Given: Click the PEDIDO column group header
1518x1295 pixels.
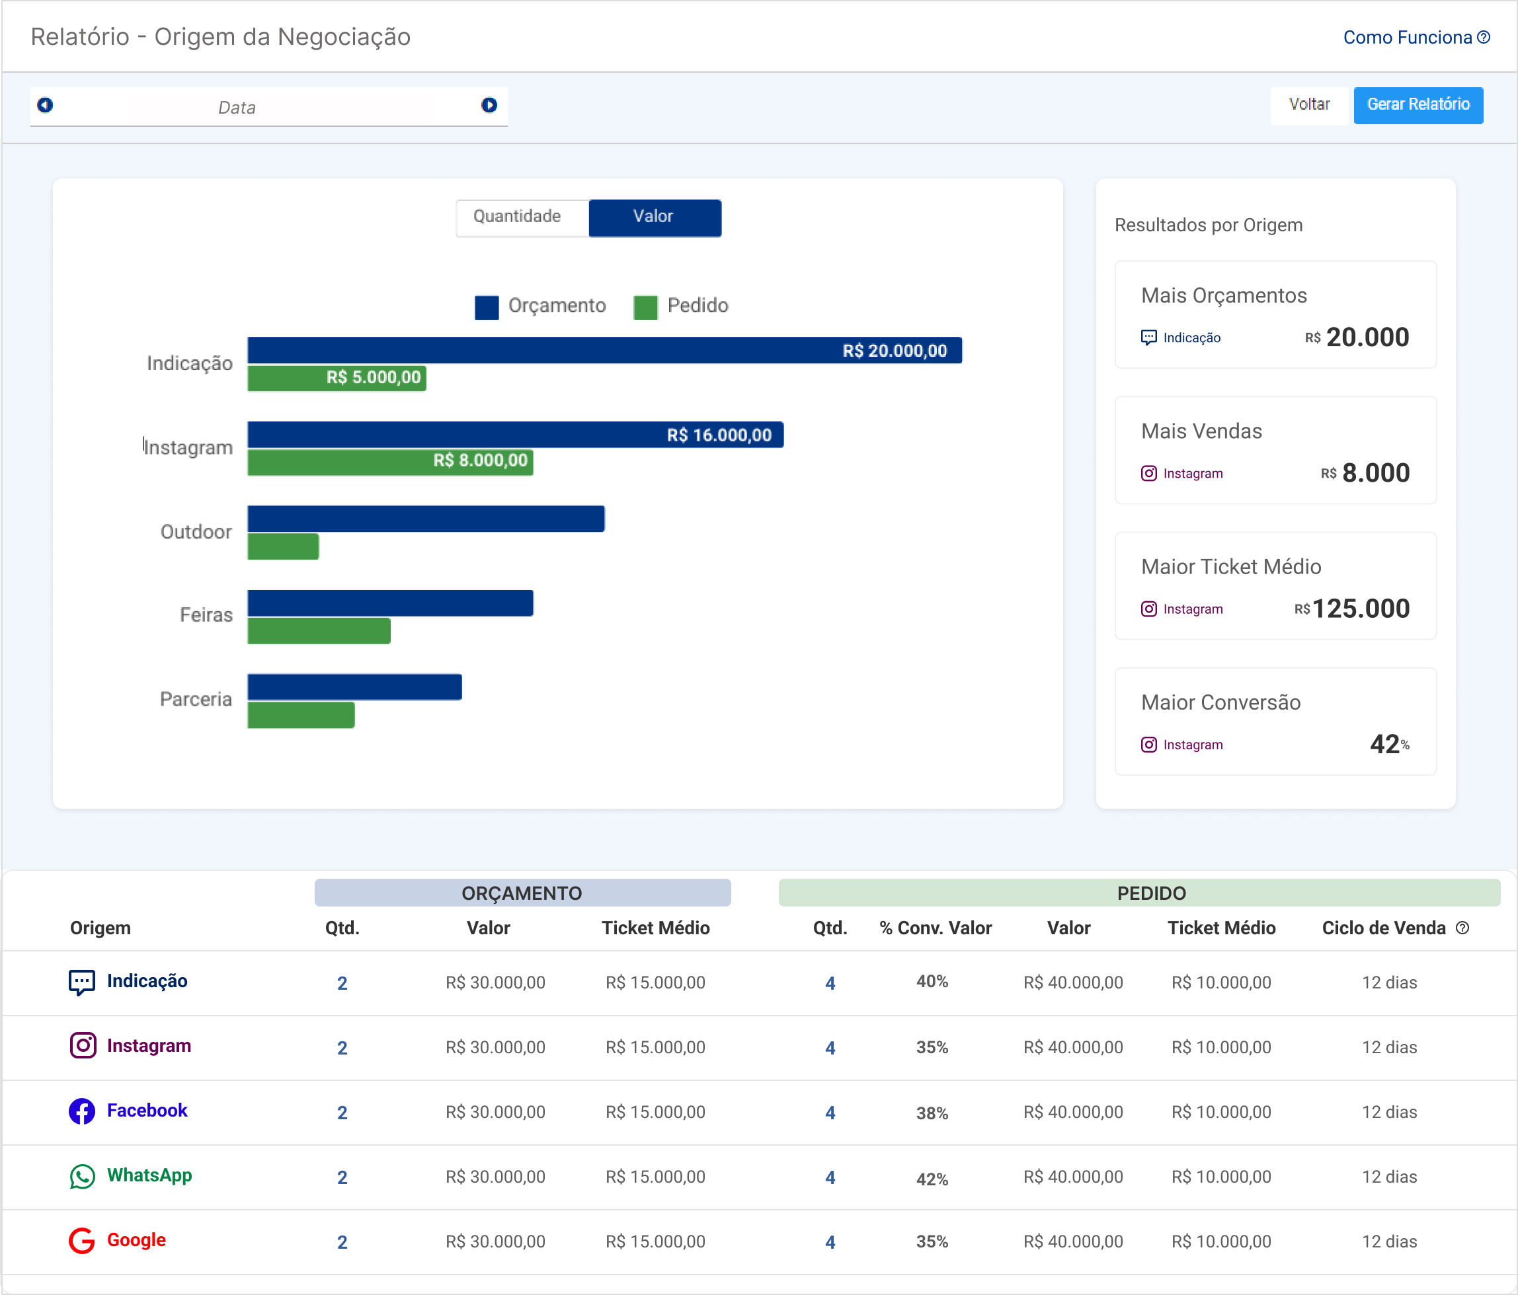Looking at the screenshot, I should click(x=1150, y=893).
